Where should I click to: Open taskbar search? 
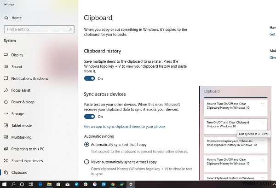point(13,184)
